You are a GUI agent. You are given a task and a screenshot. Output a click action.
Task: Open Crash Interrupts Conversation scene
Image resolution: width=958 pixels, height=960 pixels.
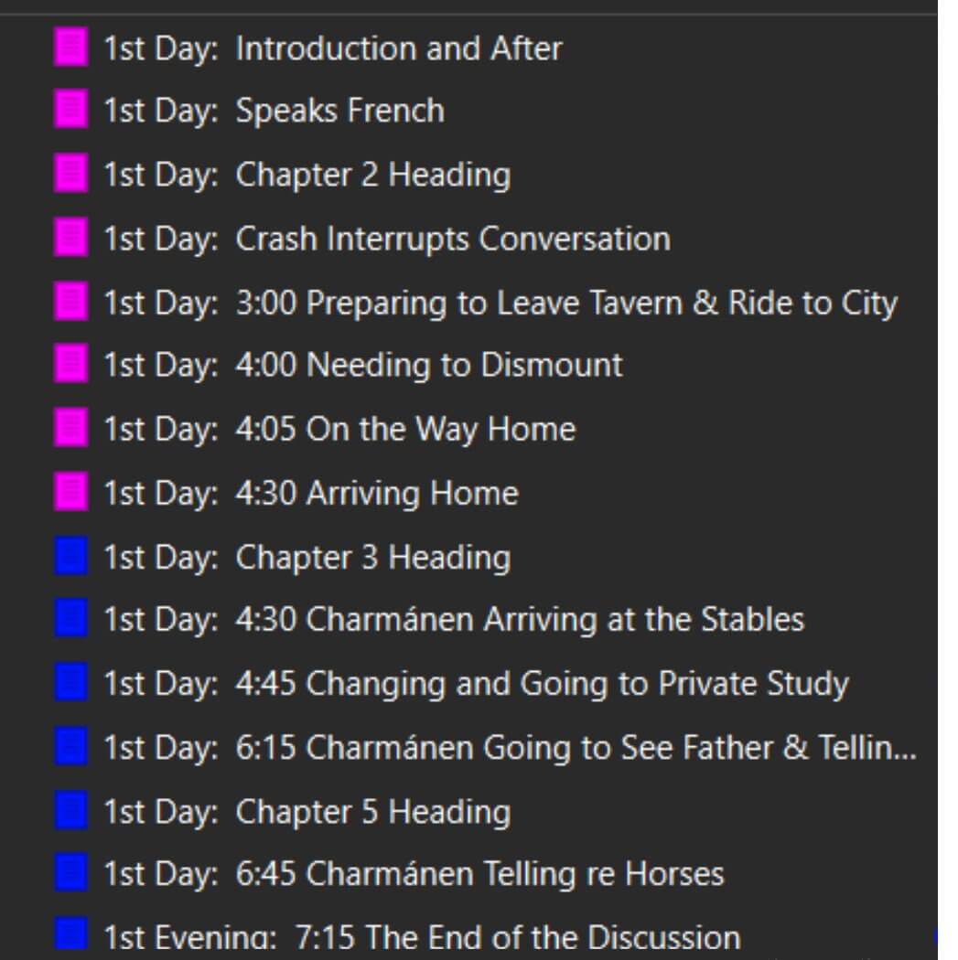[452, 239]
